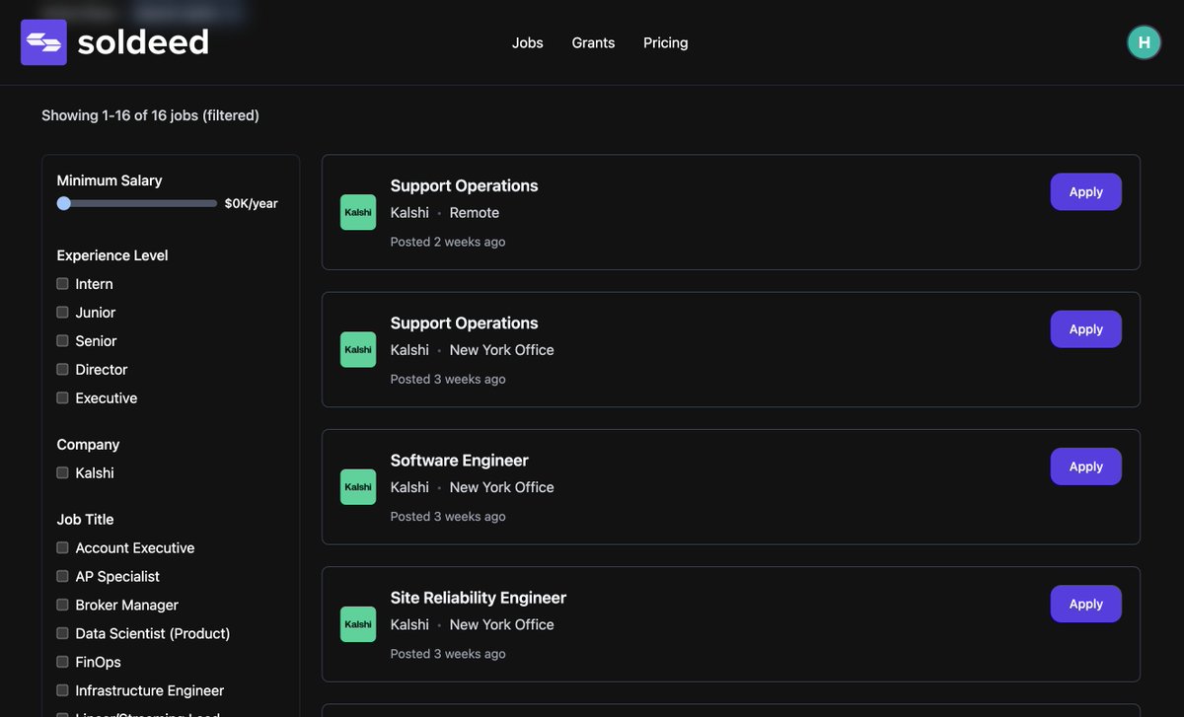The width and height of the screenshot is (1184, 717).
Task: Click the soldeed brand name
Action: (143, 42)
